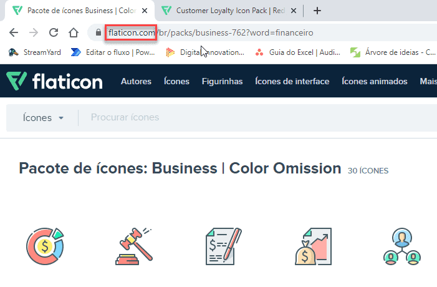Open the StreamYard bookmark
This screenshot has height=287, width=437.
click(x=34, y=52)
